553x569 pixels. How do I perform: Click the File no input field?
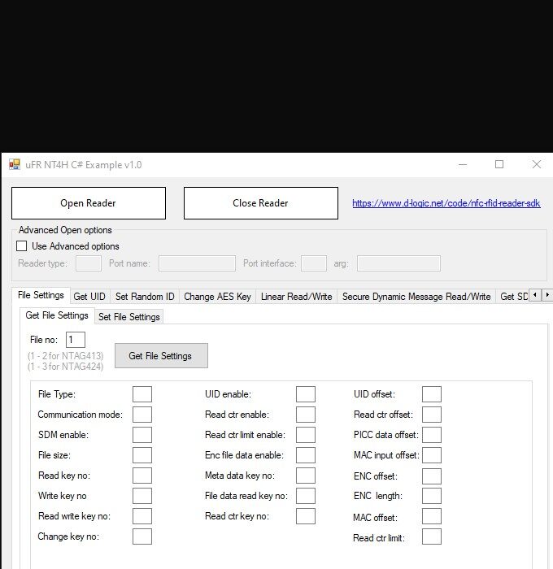(76, 340)
